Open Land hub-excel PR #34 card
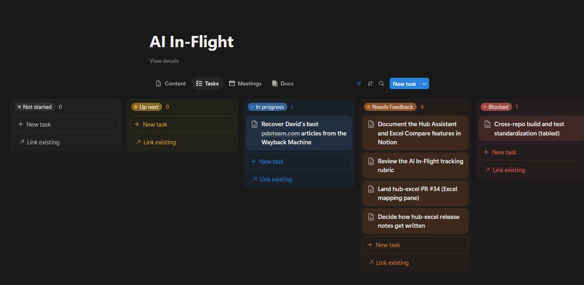This screenshot has width=584, height=285. [415, 193]
